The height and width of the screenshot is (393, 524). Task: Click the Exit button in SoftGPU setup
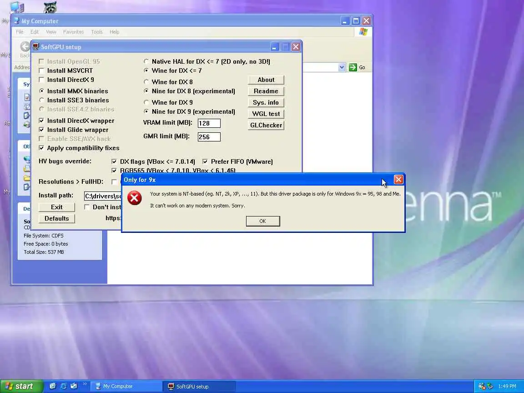coord(57,207)
